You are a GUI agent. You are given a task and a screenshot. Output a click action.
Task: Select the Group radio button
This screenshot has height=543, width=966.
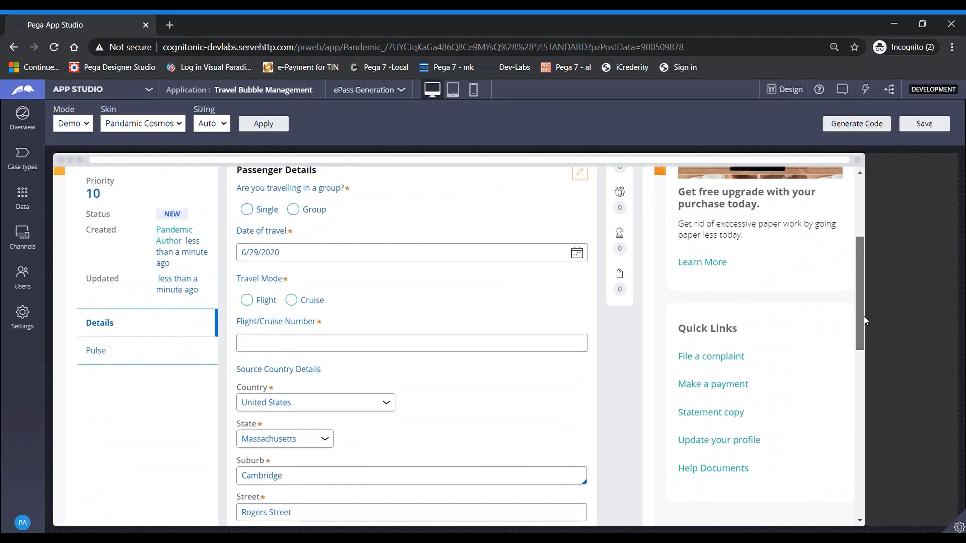click(293, 209)
